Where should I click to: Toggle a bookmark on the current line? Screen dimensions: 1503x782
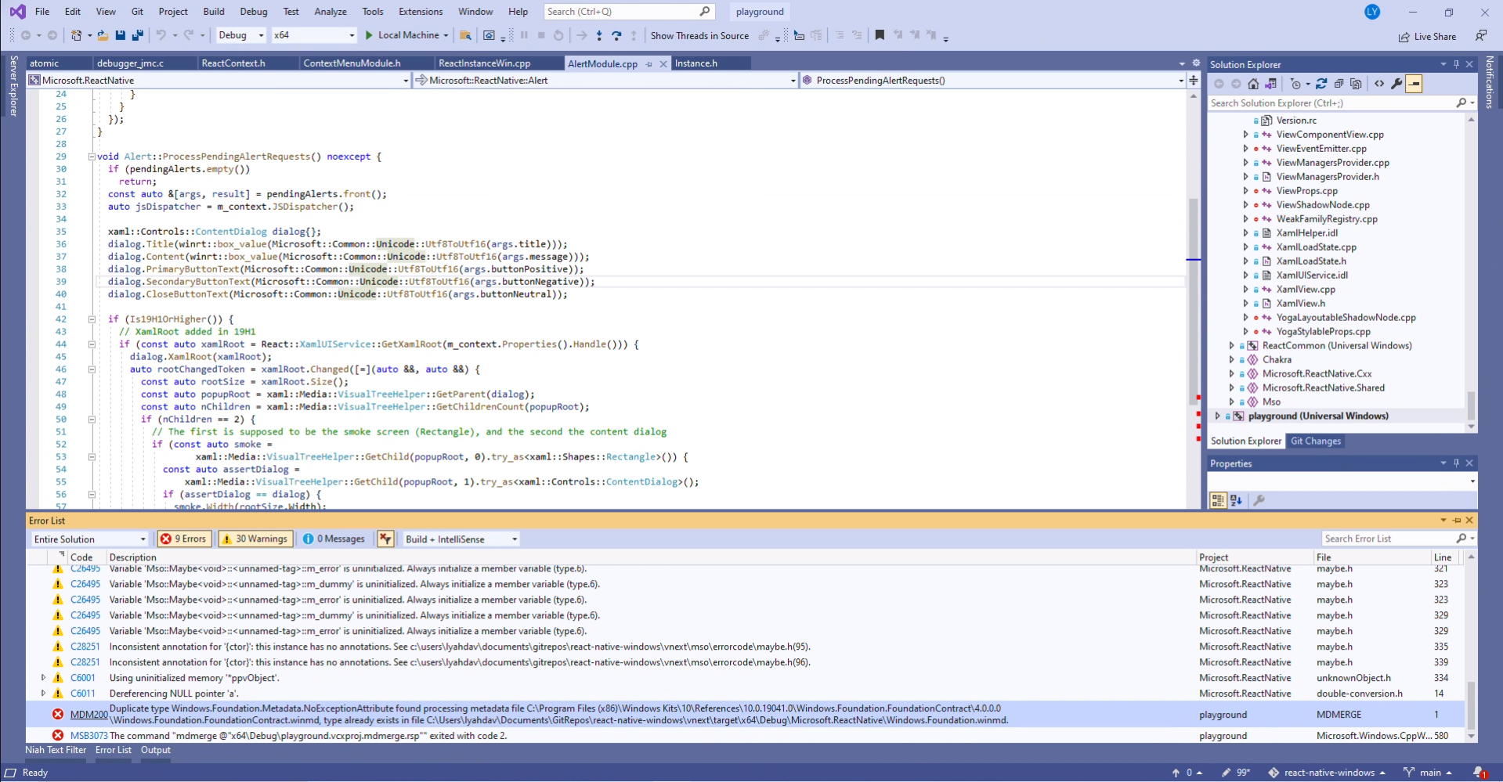click(x=880, y=35)
